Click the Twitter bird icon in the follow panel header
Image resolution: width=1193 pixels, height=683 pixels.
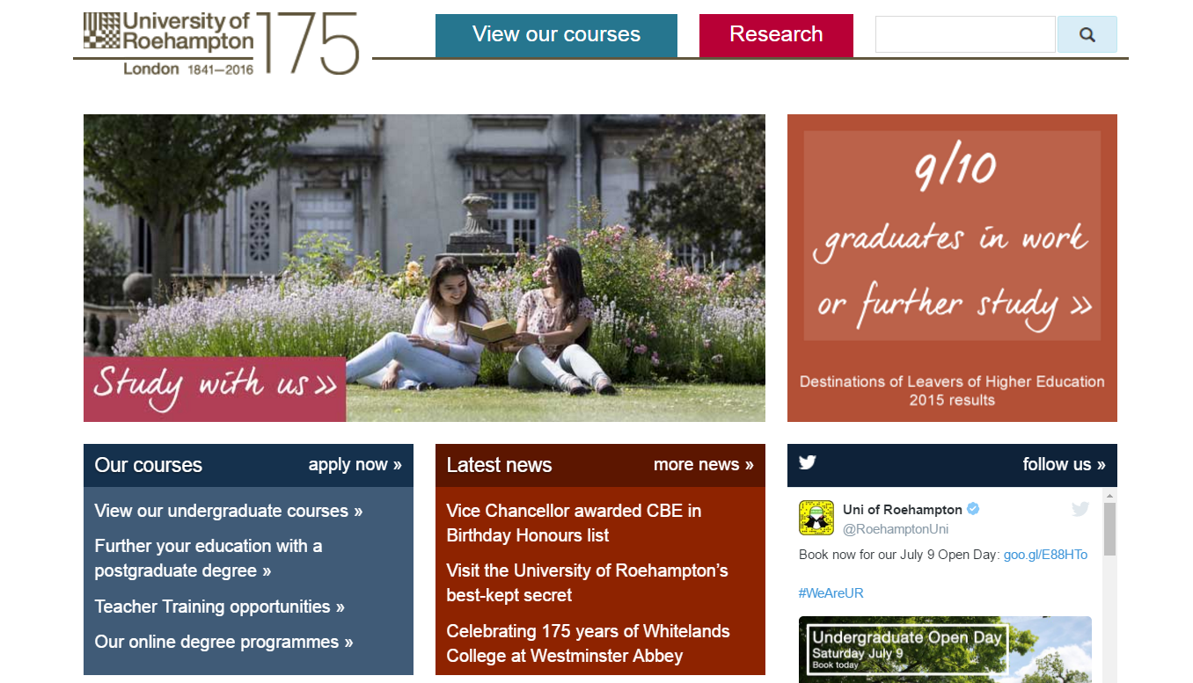pyautogui.click(x=807, y=461)
